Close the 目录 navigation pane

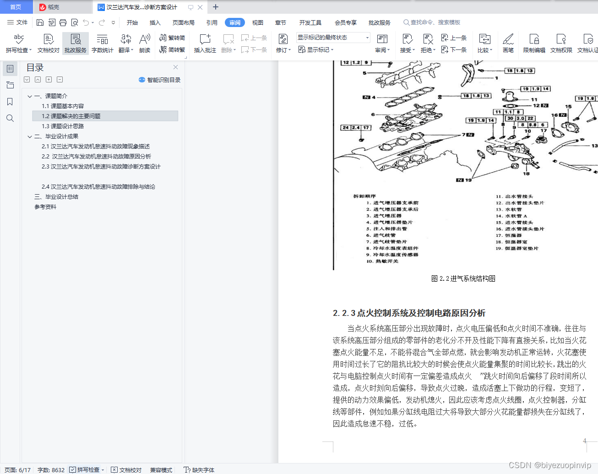pyautogui.click(x=175, y=67)
